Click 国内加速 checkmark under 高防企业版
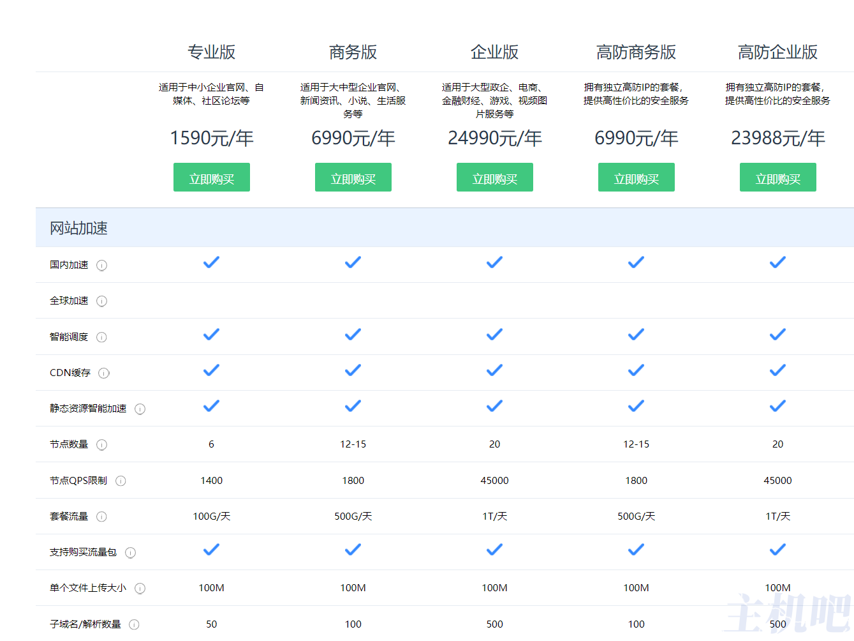Image resolution: width=854 pixels, height=641 pixels. tap(777, 262)
